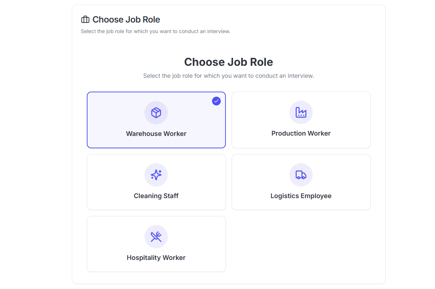The width and height of the screenshot is (435, 289).
Task: Click the selected checkmark badge on Warehouse Worker
Action: click(216, 101)
